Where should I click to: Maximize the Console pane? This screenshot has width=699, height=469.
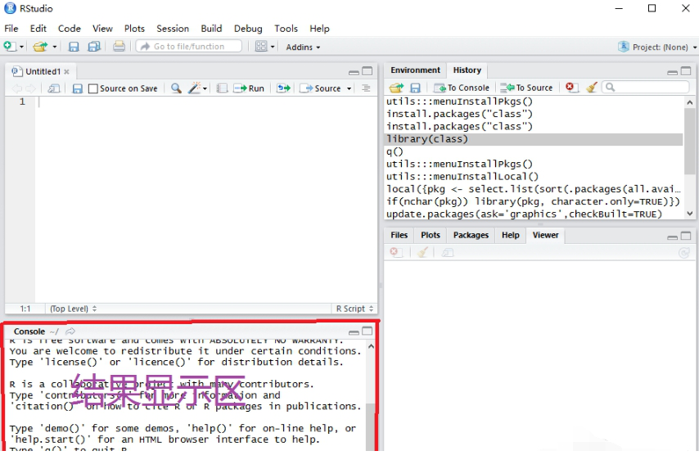pos(368,331)
